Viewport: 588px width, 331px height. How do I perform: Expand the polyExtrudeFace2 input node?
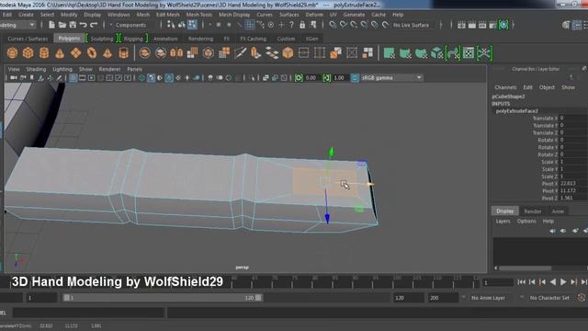(x=516, y=111)
